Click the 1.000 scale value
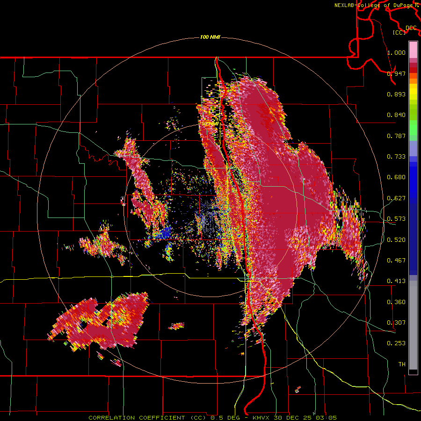 (x=396, y=52)
